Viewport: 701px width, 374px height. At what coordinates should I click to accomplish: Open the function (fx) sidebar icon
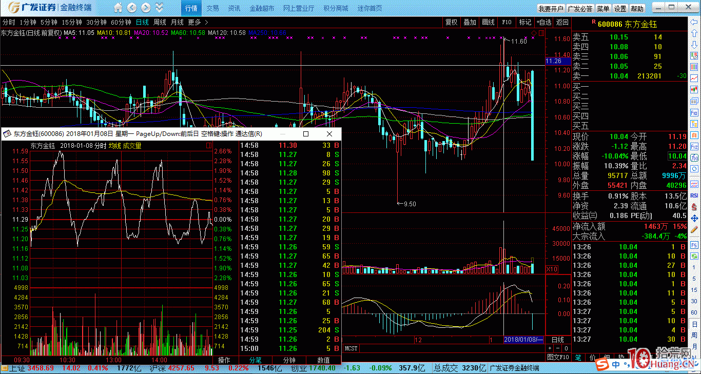pos(694,158)
